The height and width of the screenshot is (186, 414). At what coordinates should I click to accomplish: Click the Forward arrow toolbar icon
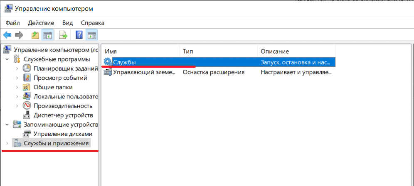pos(19,35)
